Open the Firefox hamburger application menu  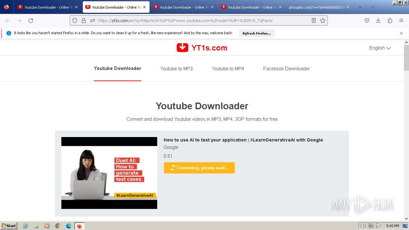coord(401,20)
